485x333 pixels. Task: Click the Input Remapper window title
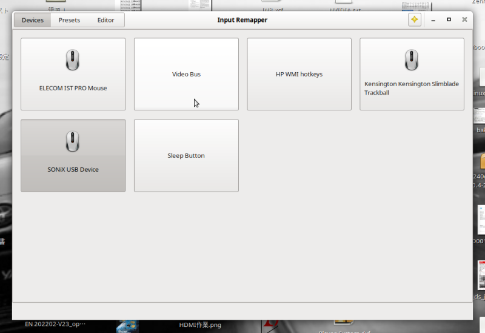(242, 20)
